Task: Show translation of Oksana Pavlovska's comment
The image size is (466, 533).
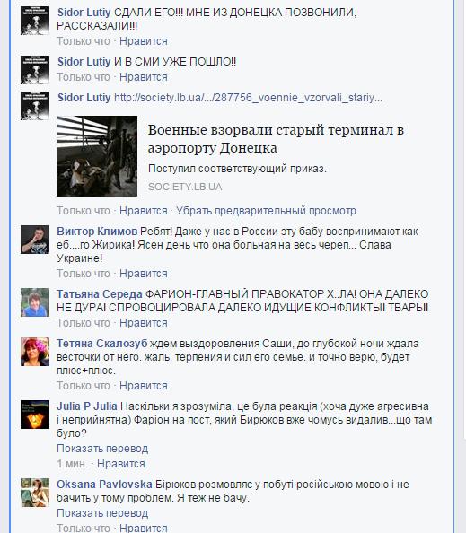Action: click(x=102, y=513)
